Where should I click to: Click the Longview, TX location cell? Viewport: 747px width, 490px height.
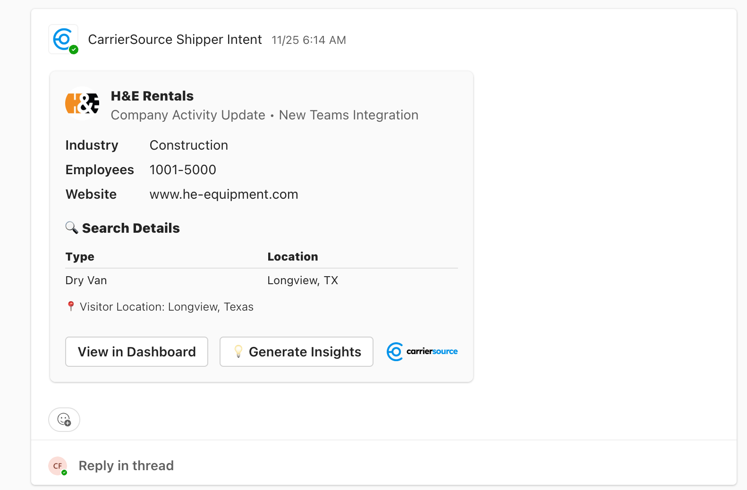click(303, 280)
